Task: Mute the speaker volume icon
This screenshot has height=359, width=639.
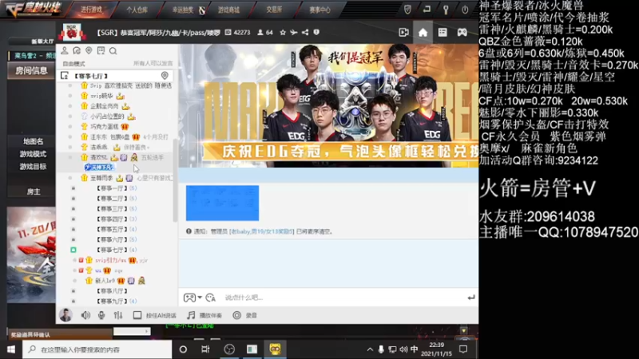Action: coord(85,315)
